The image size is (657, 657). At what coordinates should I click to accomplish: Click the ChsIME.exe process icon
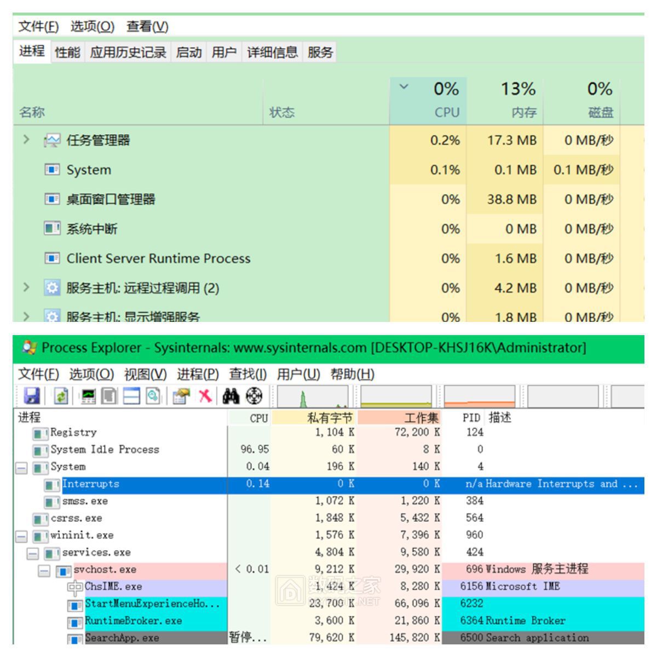pos(74,588)
